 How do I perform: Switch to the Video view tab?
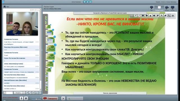click(x=167, y=8)
